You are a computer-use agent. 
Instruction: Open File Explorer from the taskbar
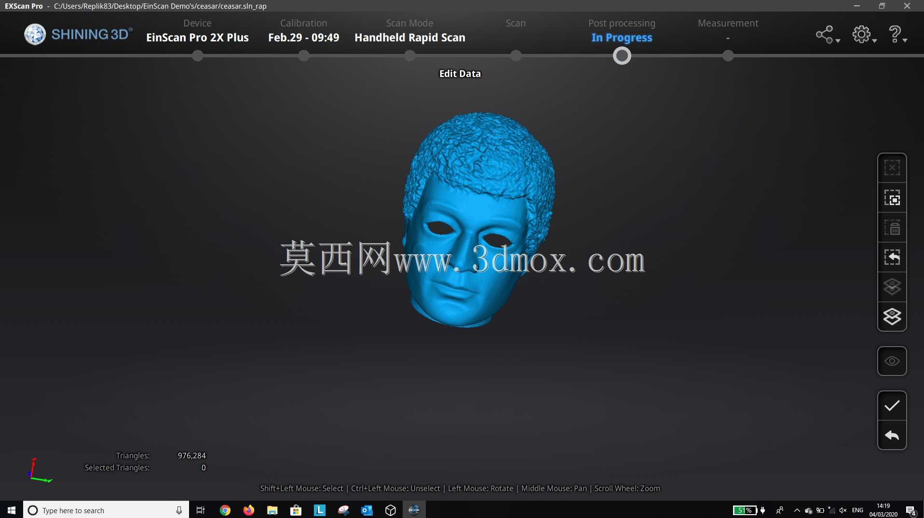click(x=272, y=510)
